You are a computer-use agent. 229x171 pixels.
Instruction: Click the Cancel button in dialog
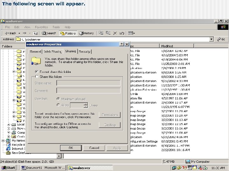(x=94, y=148)
